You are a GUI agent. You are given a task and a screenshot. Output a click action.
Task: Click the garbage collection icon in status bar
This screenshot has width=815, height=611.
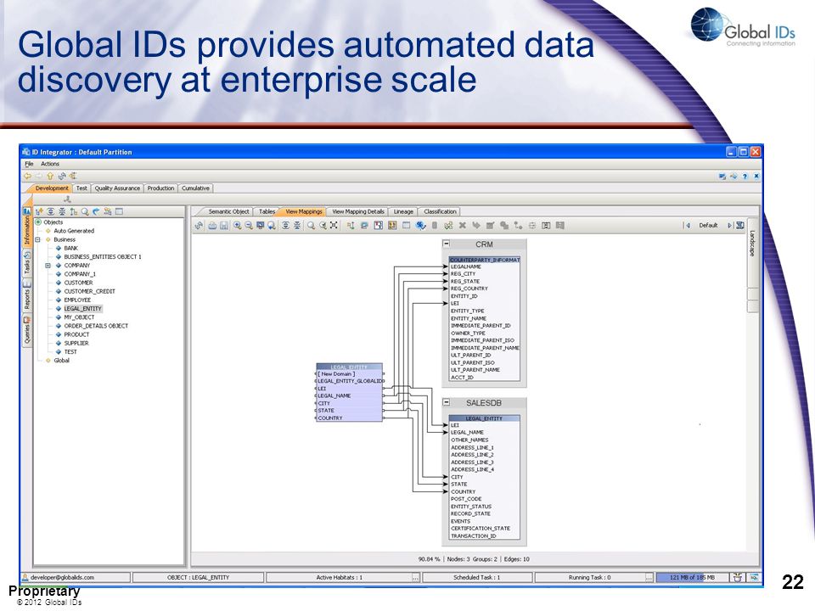click(737, 577)
